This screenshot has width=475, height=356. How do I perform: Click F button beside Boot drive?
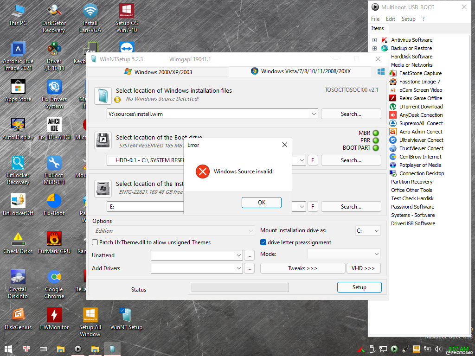pos(313,160)
